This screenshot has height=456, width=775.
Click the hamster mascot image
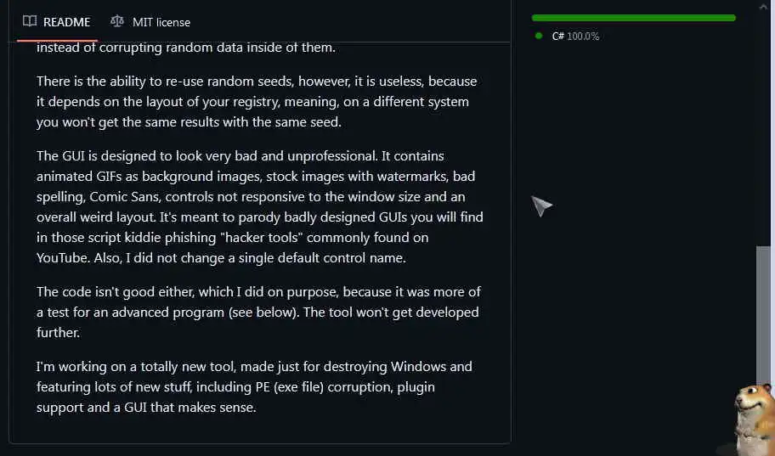tap(750, 418)
